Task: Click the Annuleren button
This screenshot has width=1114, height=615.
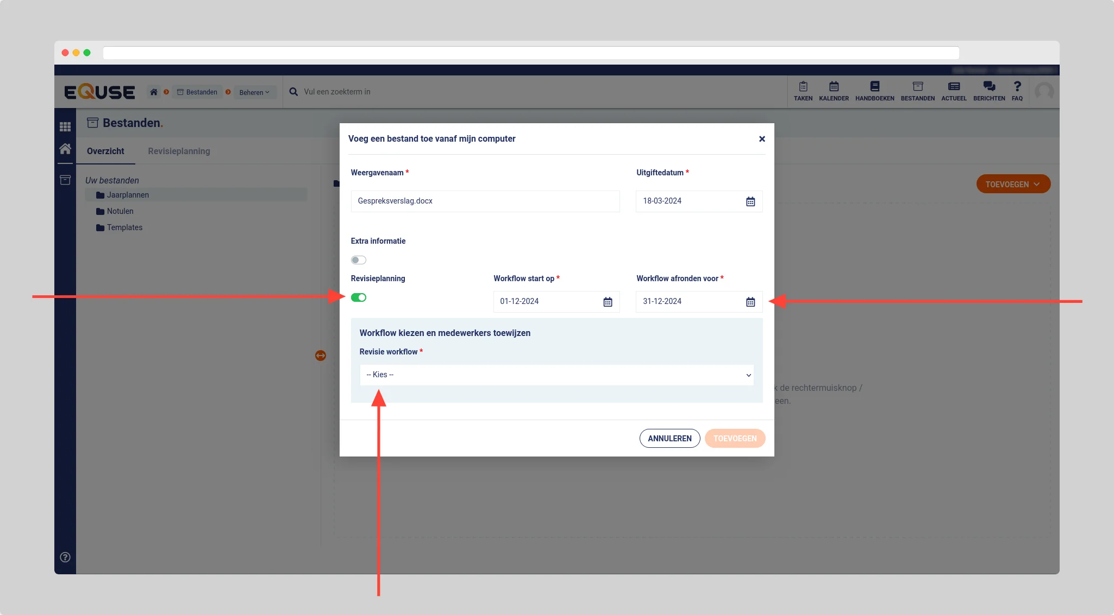Action: coord(669,439)
